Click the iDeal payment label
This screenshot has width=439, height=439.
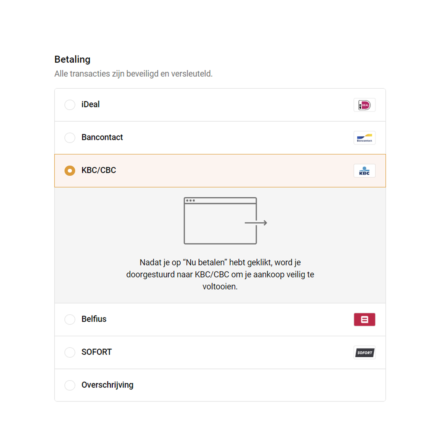90,104
